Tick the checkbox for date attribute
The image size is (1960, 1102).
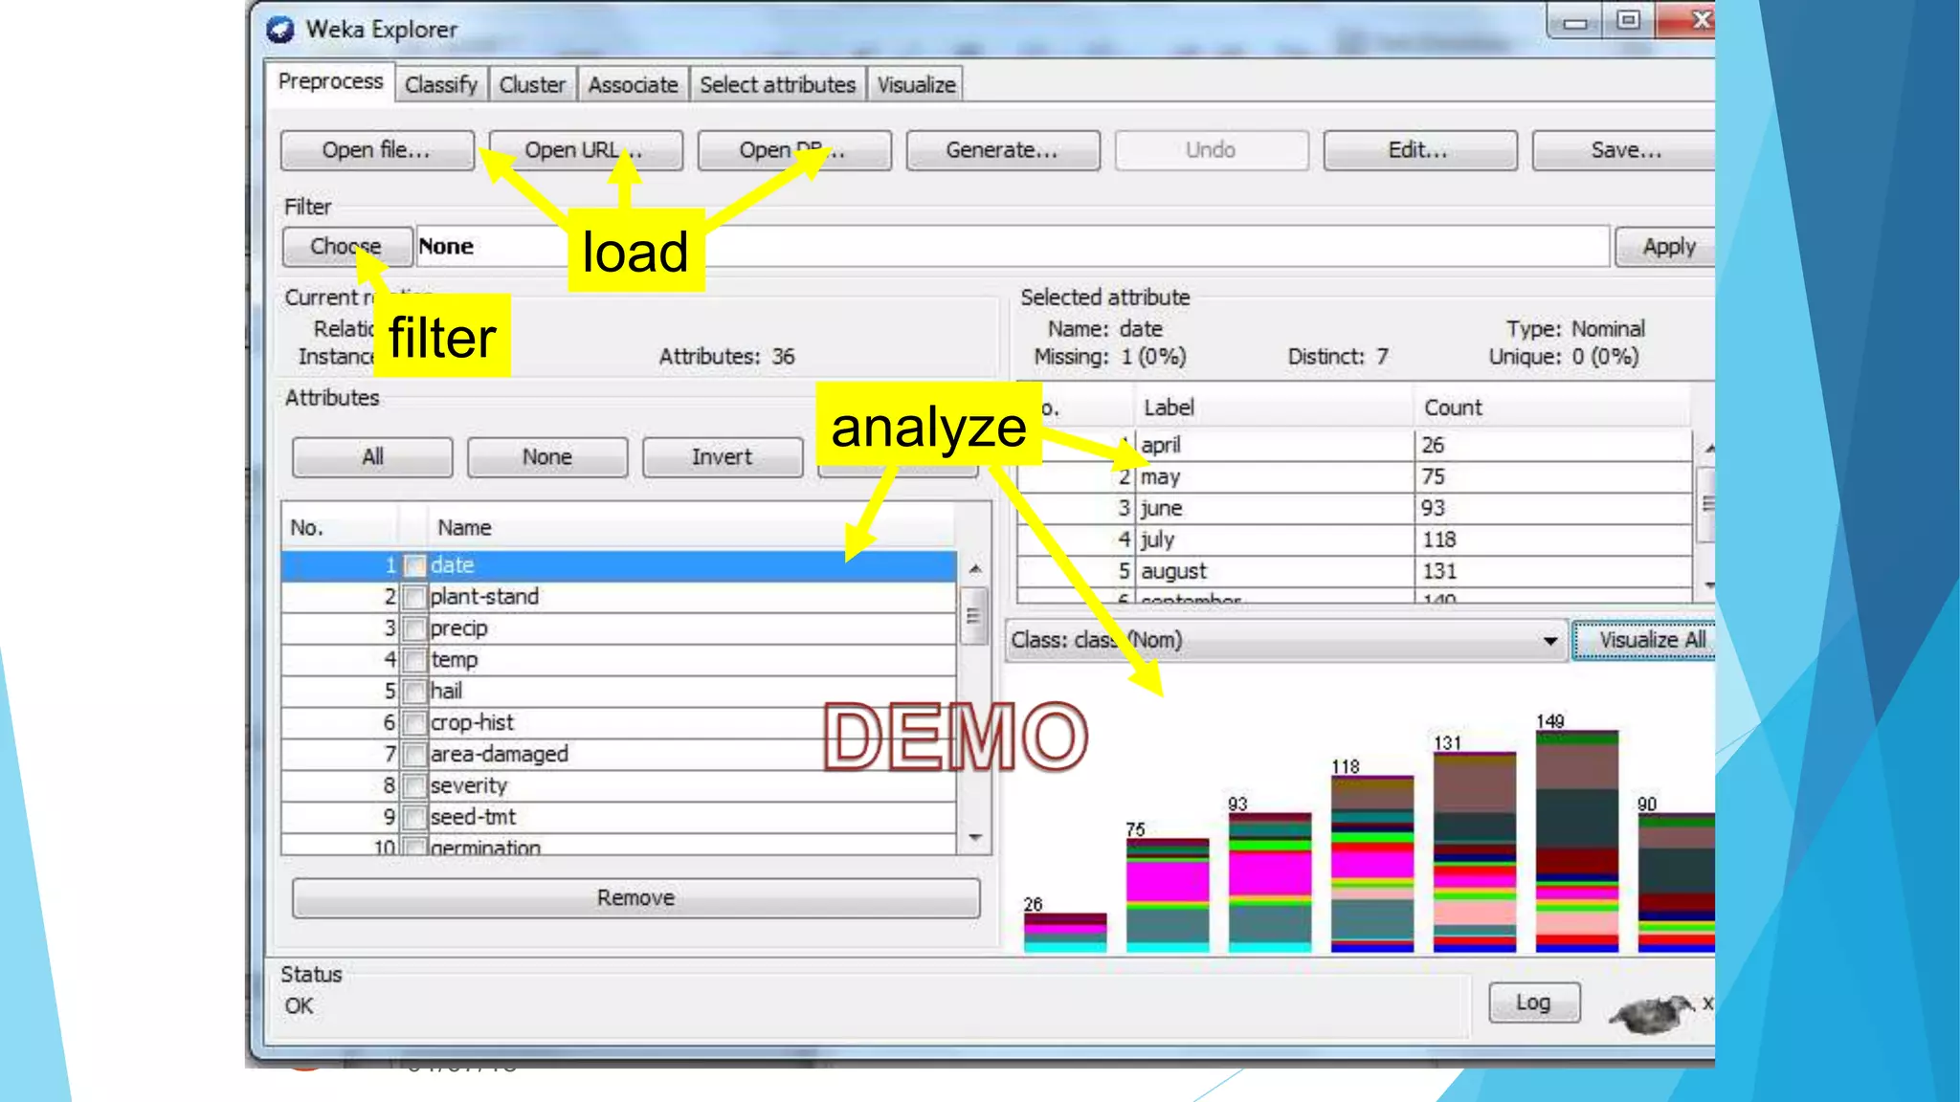pos(414,566)
